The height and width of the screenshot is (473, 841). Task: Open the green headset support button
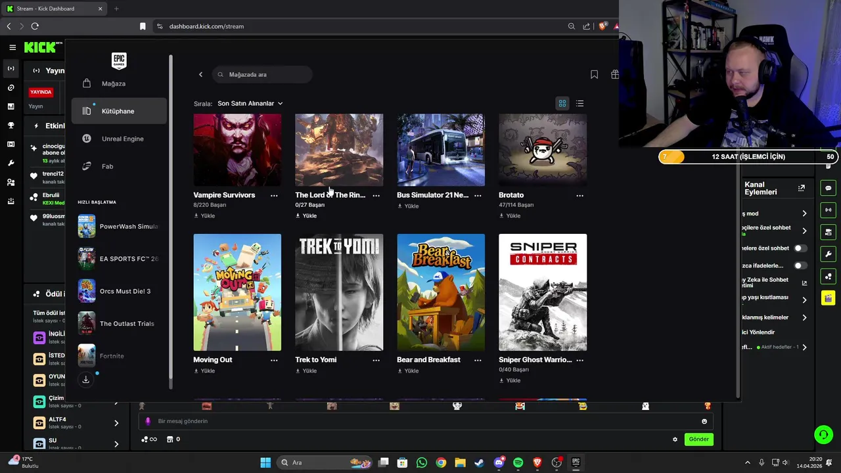823,435
